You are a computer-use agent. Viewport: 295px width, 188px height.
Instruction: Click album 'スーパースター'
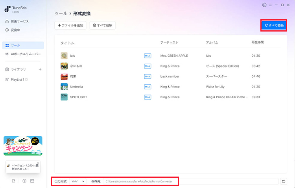[216, 76]
